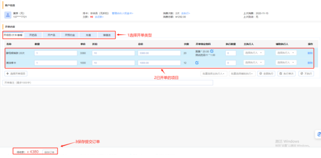
Task: Click 不执行 button
Action: pos(306,74)
